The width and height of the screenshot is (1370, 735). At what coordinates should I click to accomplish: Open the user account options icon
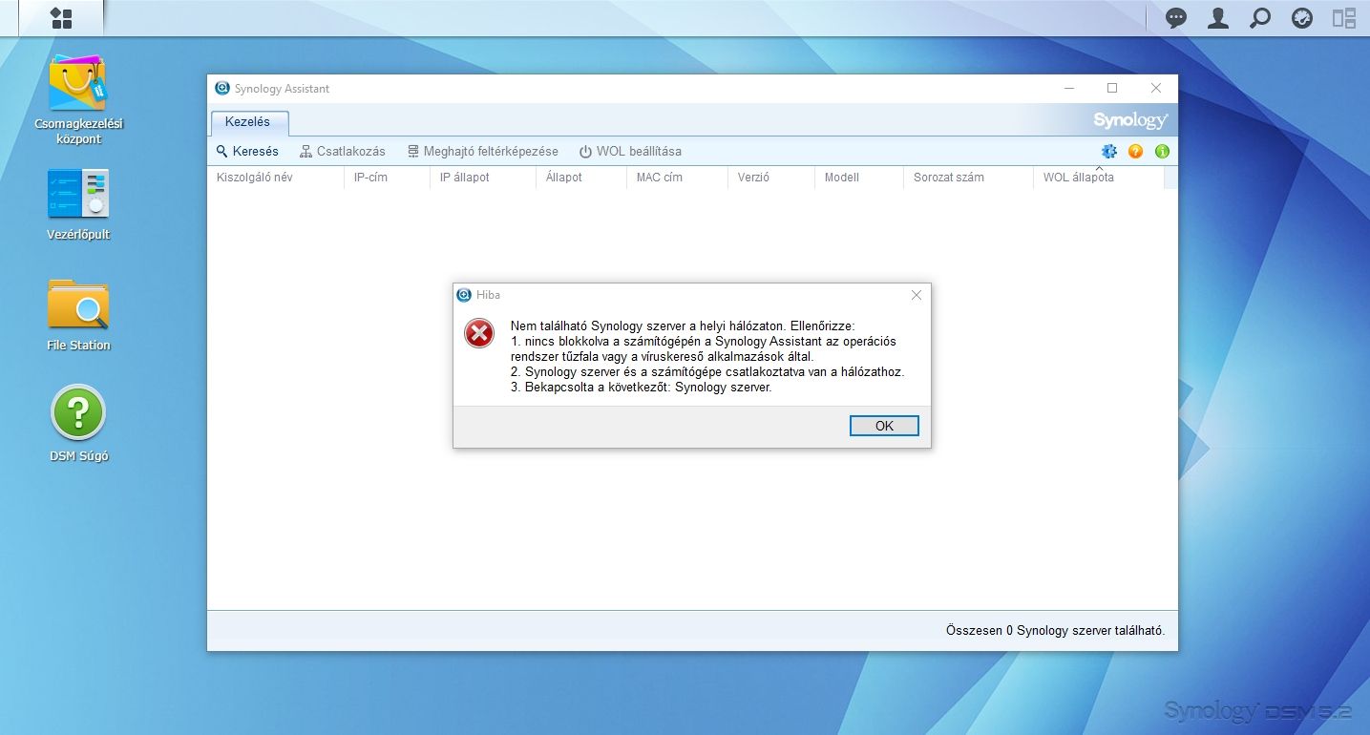click(x=1218, y=18)
